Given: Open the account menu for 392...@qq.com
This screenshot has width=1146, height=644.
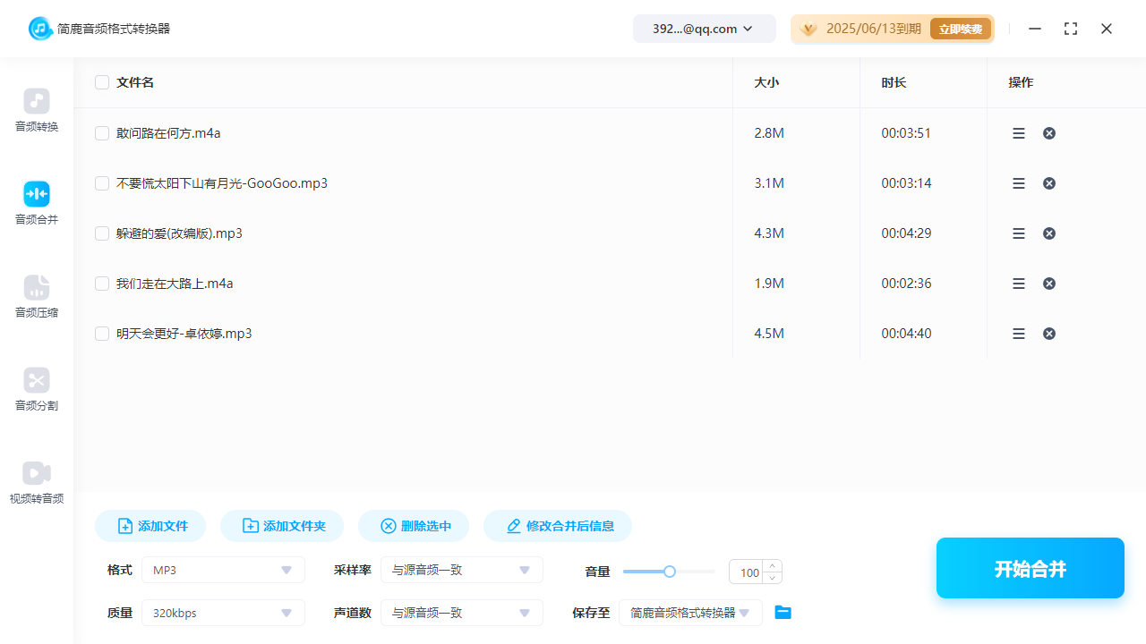Looking at the screenshot, I should (704, 28).
